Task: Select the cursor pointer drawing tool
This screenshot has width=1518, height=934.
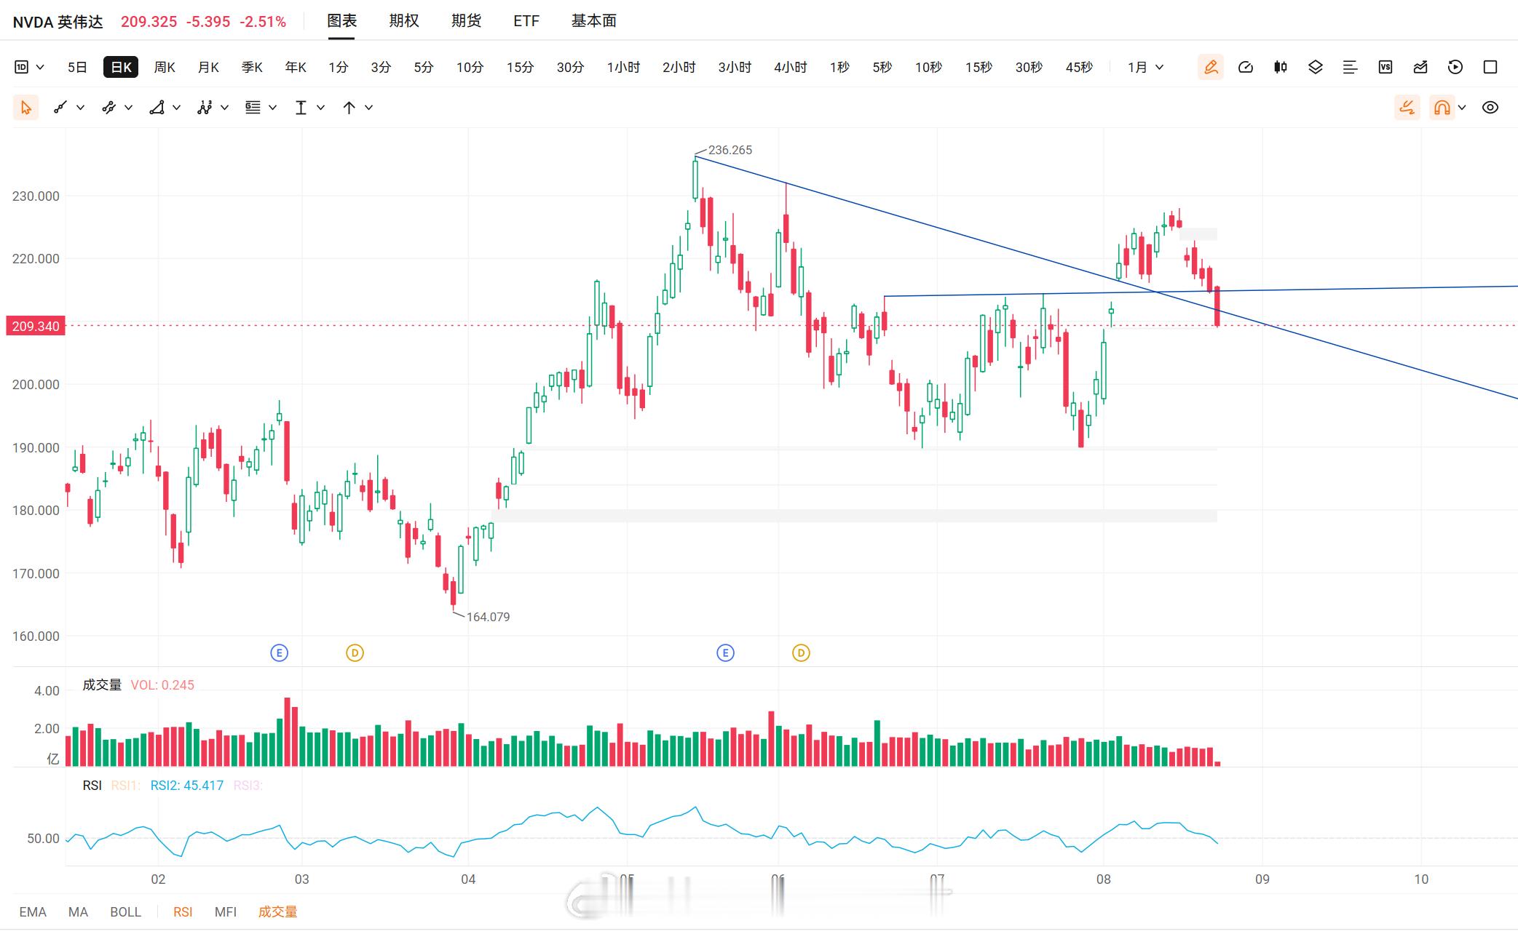Action: click(25, 108)
